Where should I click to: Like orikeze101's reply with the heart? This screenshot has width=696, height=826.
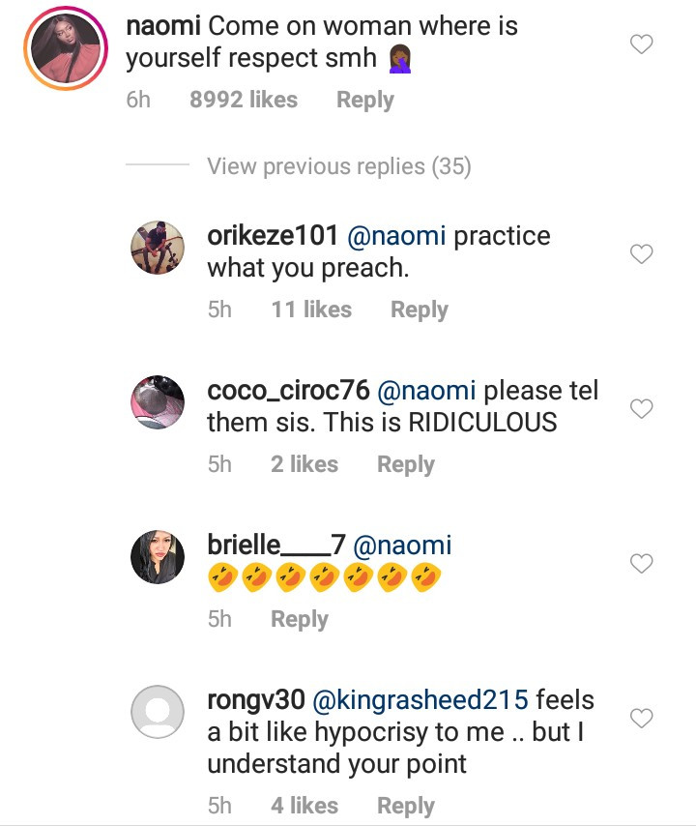click(641, 254)
